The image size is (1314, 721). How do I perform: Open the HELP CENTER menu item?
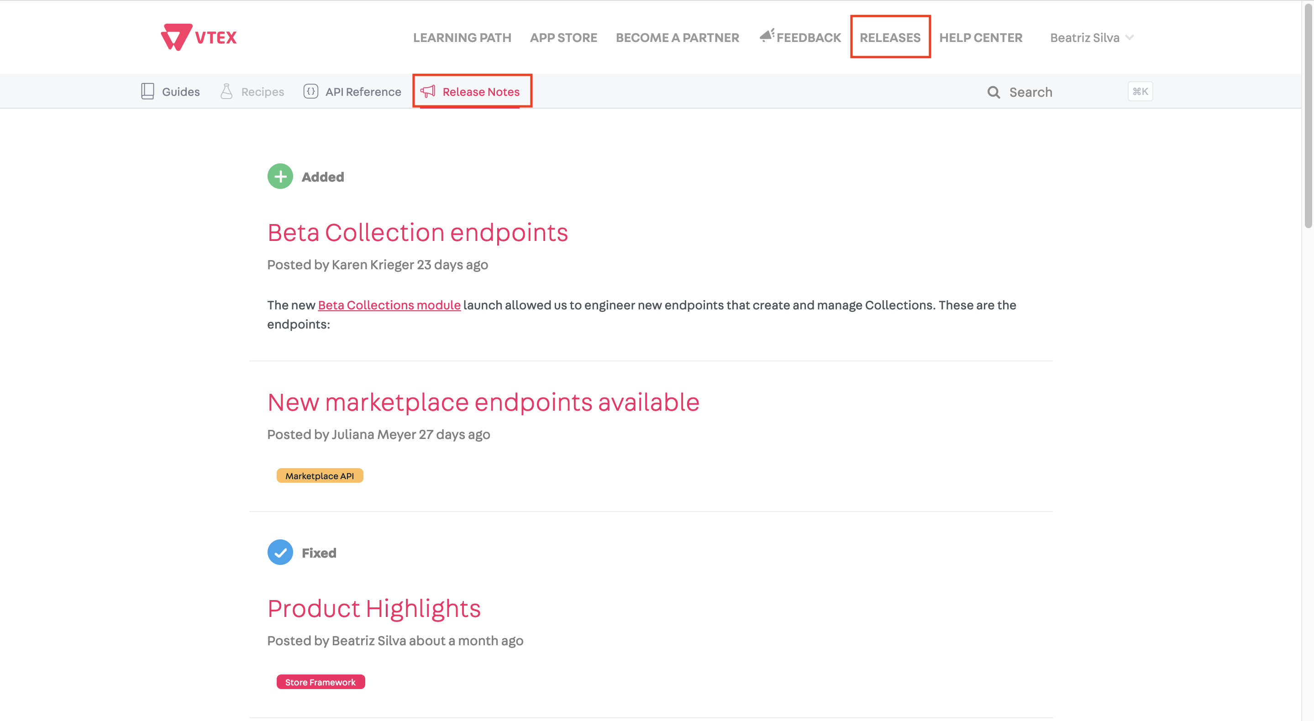(x=980, y=38)
